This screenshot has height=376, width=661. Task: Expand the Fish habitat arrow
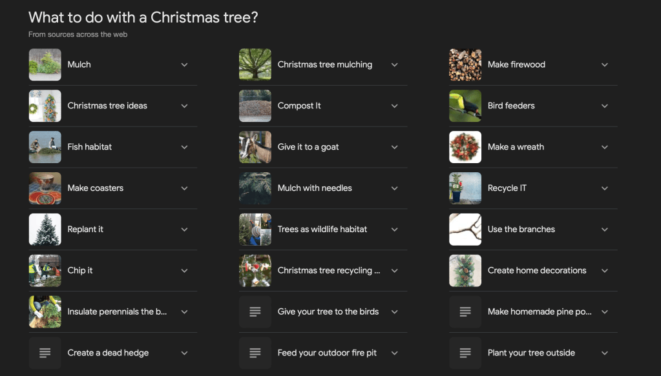pyautogui.click(x=184, y=147)
